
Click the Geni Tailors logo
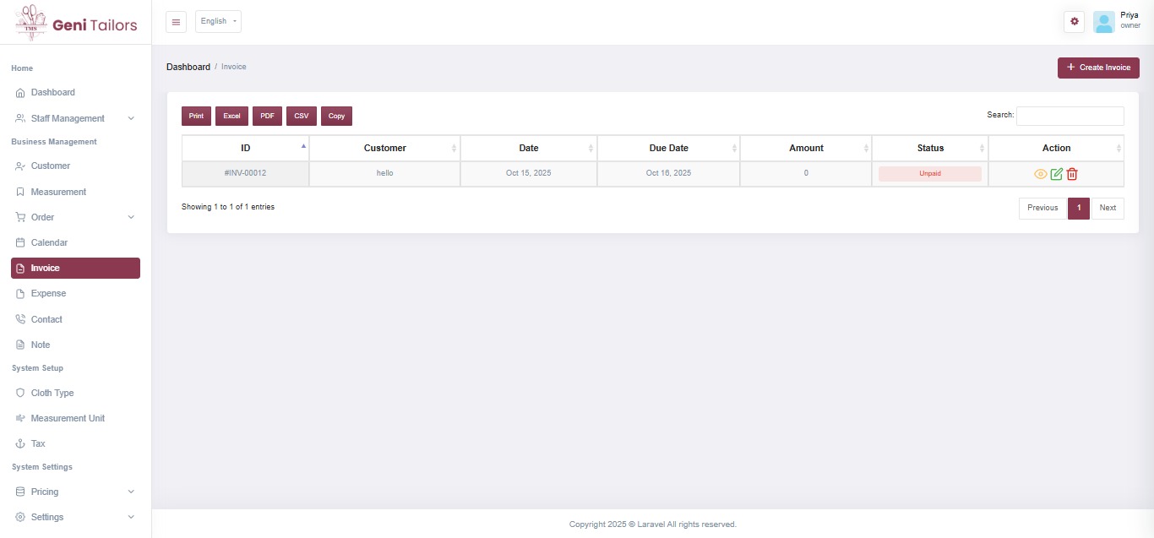tap(76, 23)
